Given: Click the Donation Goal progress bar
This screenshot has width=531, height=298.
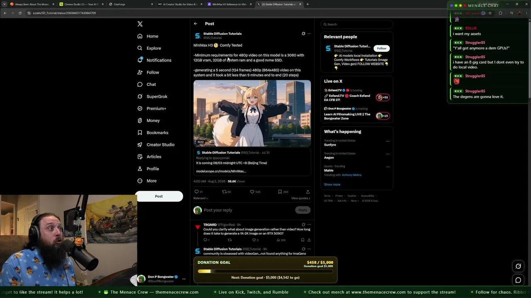Looking at the screenshot, I should tap(265, 272).
